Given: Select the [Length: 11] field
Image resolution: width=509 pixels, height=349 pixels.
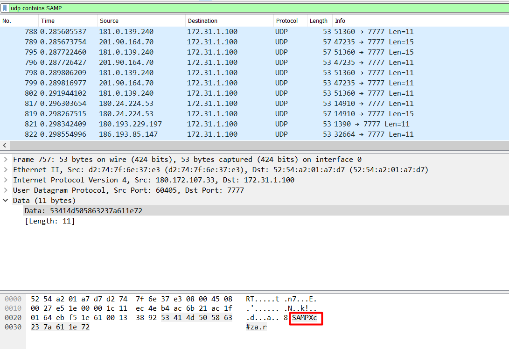Looking at the screenshot, I should 50,221.
